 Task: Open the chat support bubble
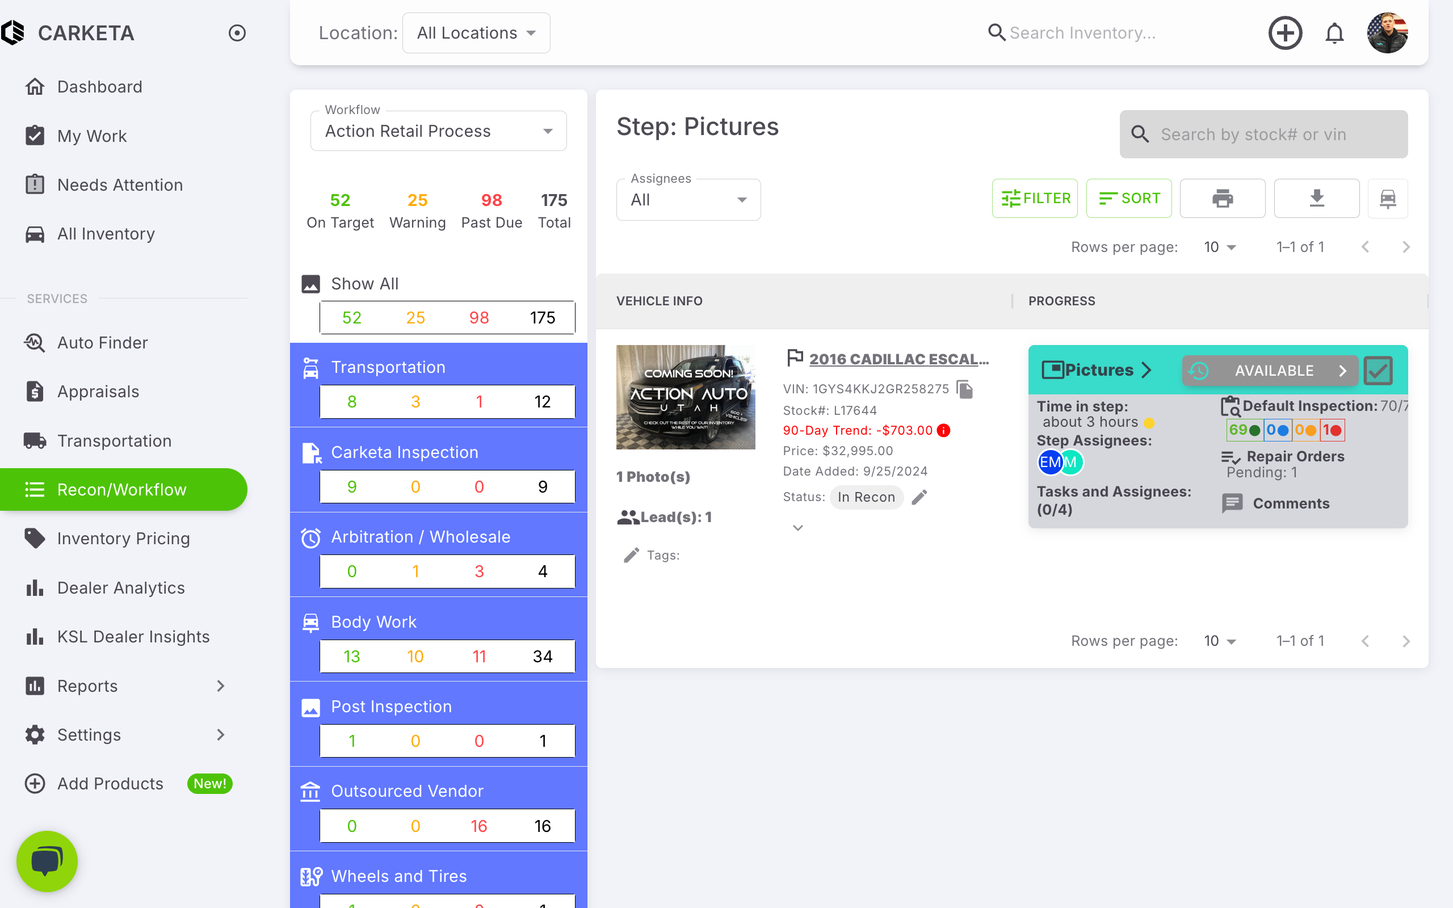[x=47, y=860]
